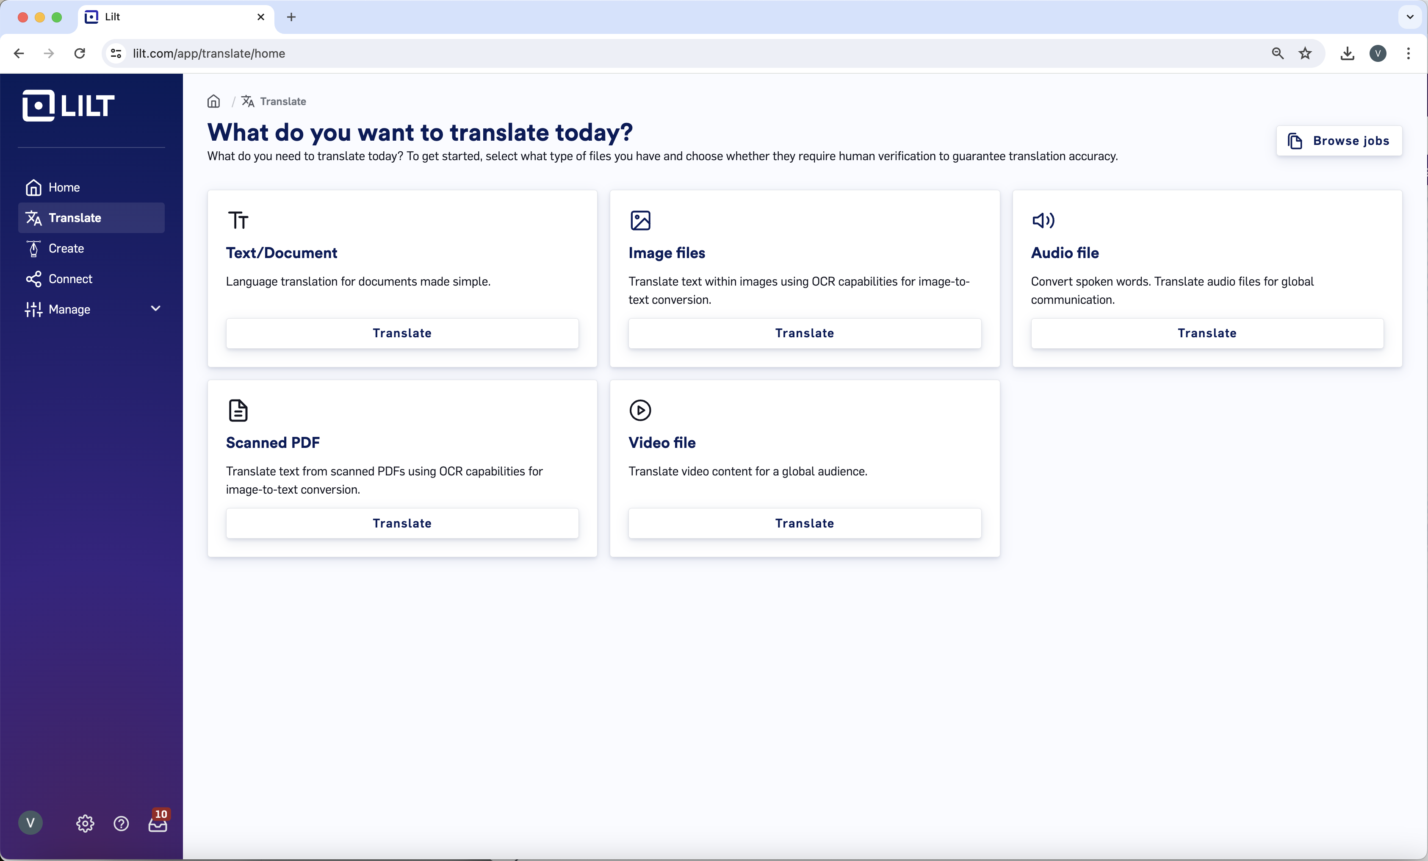Screen dimensions: 1428x861
Task: Click the Create pen icon
Action: 33,248
